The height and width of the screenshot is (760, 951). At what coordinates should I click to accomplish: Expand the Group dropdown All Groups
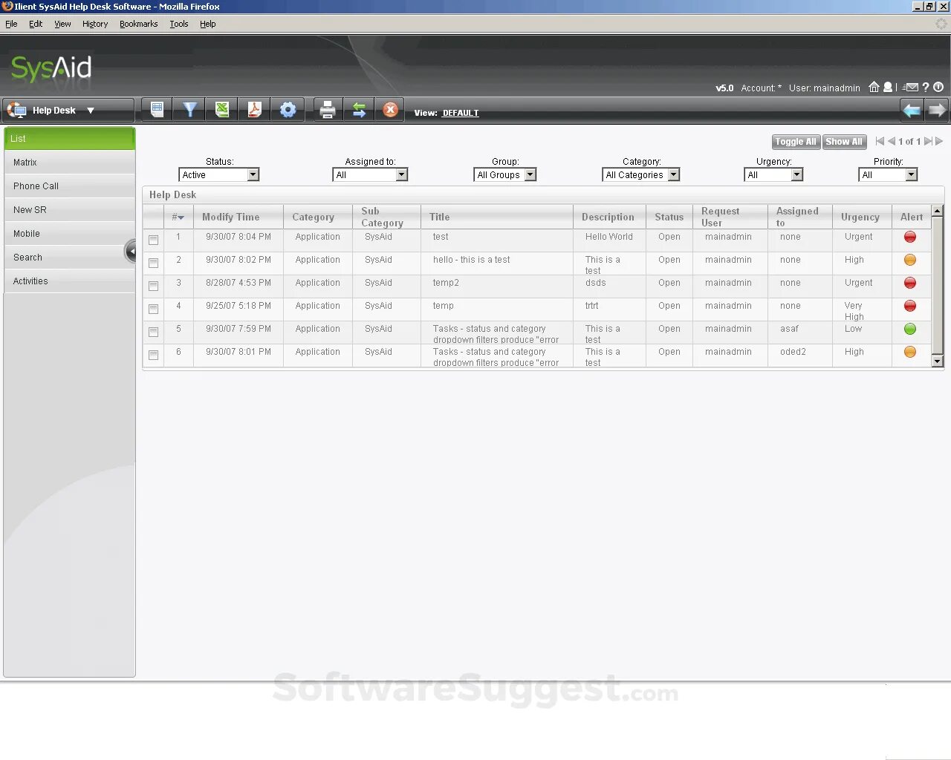pos(505,175)
